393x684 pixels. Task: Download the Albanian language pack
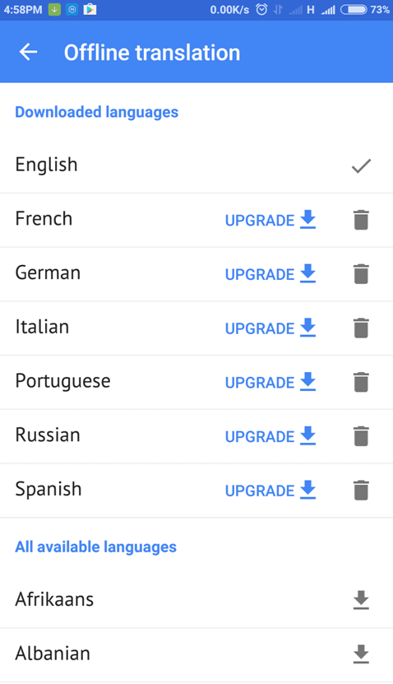(361, 654)
